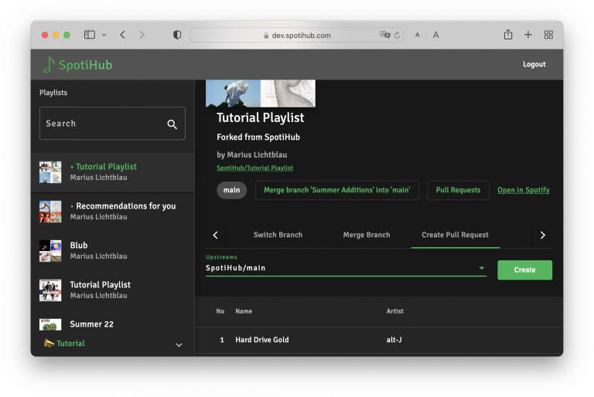Screen dimensions: 594x397
Task: Click the by Marius Lichtblau text
Action: coord(252,154)
